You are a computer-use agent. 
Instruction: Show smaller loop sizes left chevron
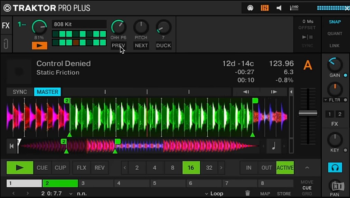pos(125,167)
